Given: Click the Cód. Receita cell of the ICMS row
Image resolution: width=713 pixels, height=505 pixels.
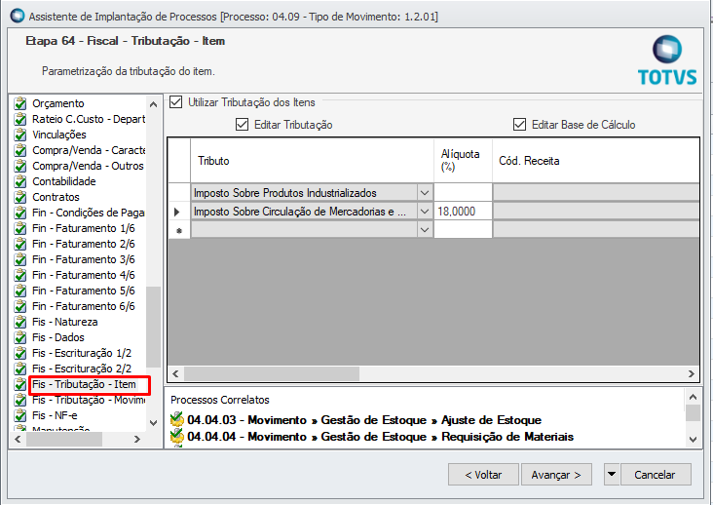Looking at the screenshot, I should (x=596, y=212).
